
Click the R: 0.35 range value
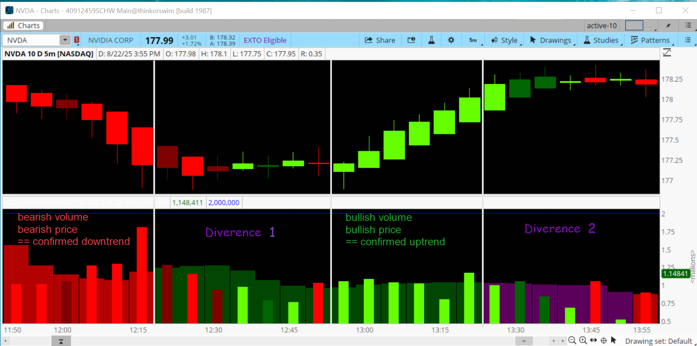[311, 54]
